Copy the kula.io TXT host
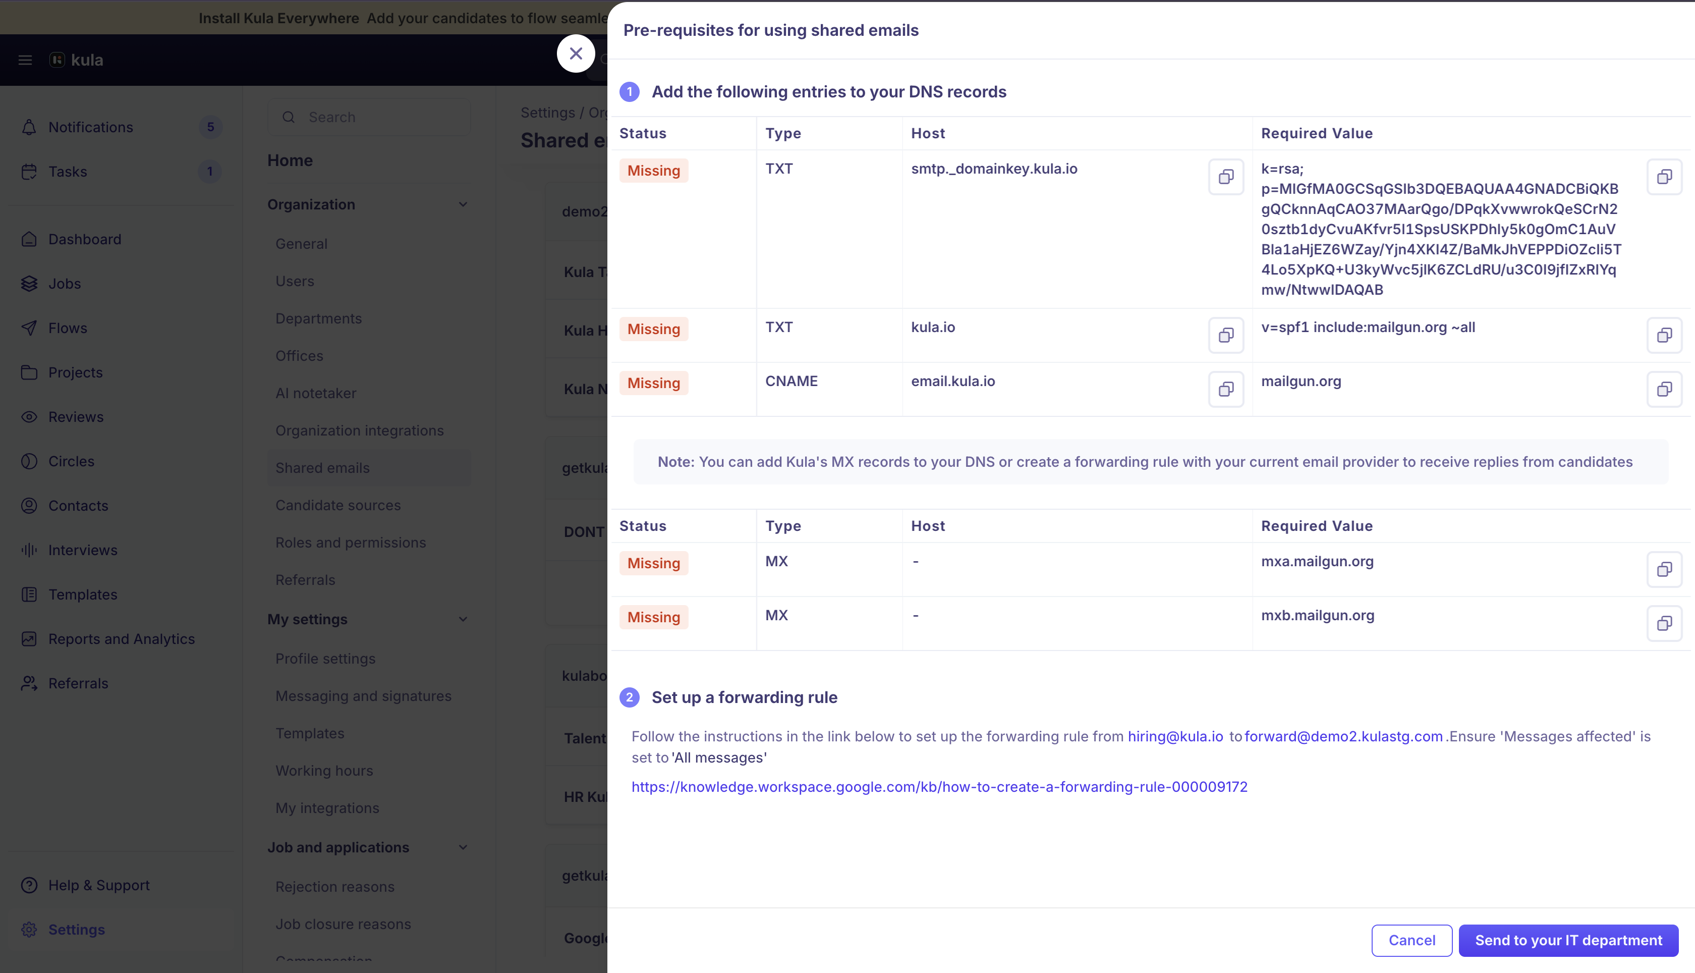The width and height of the screenshot is (1695, 973). click(x=1225, y=336)
